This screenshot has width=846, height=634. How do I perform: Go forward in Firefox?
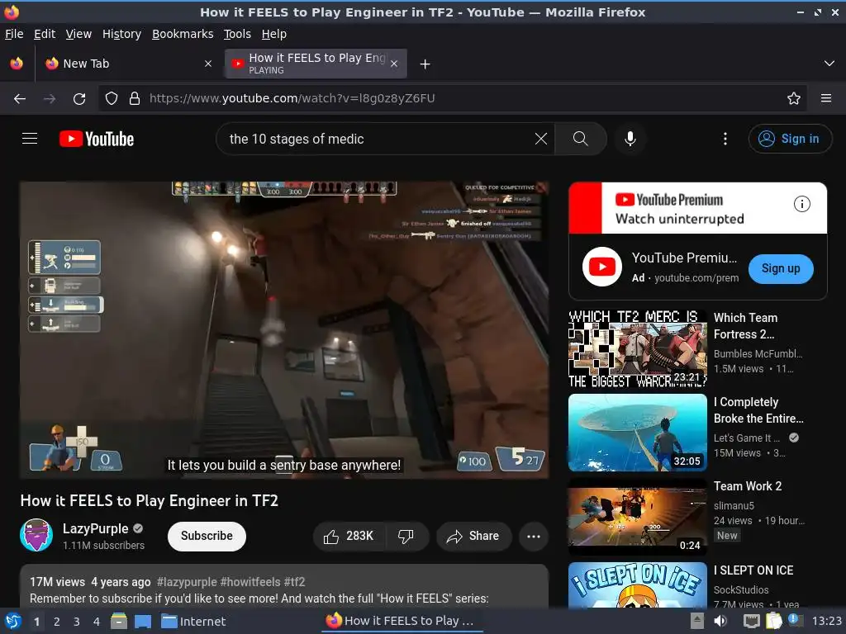[x=50, y=98]
